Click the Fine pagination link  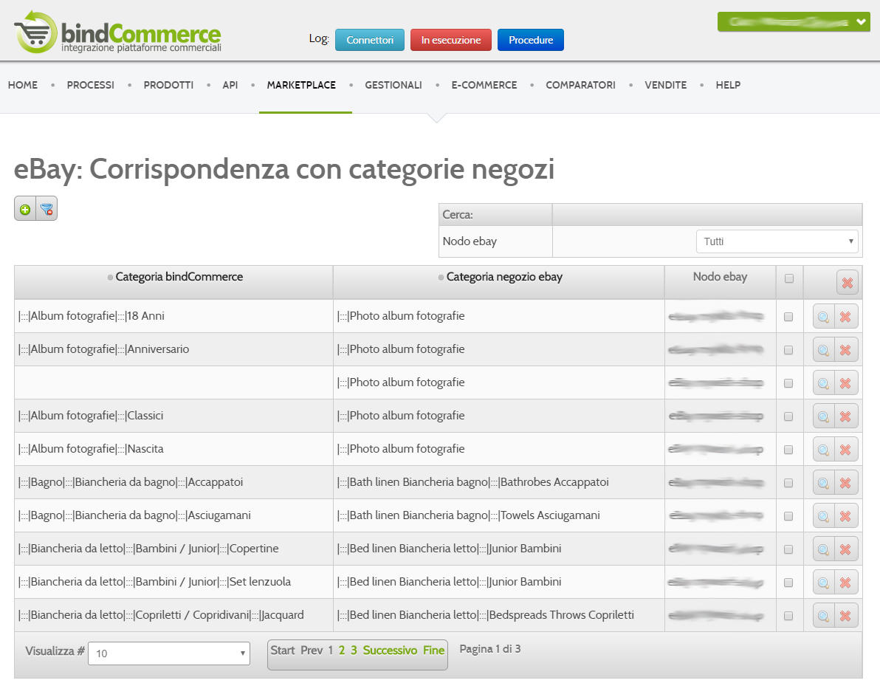[434, 650]
